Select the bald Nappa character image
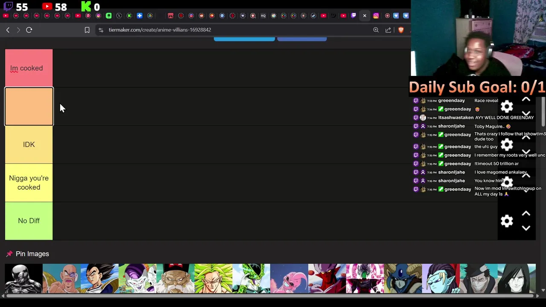 pos(61,278)
